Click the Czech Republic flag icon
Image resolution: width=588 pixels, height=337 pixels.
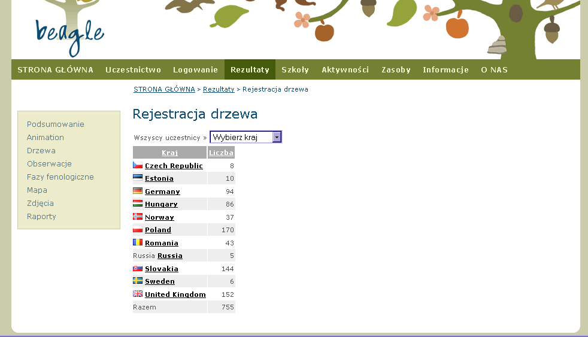tap(138, 165)
